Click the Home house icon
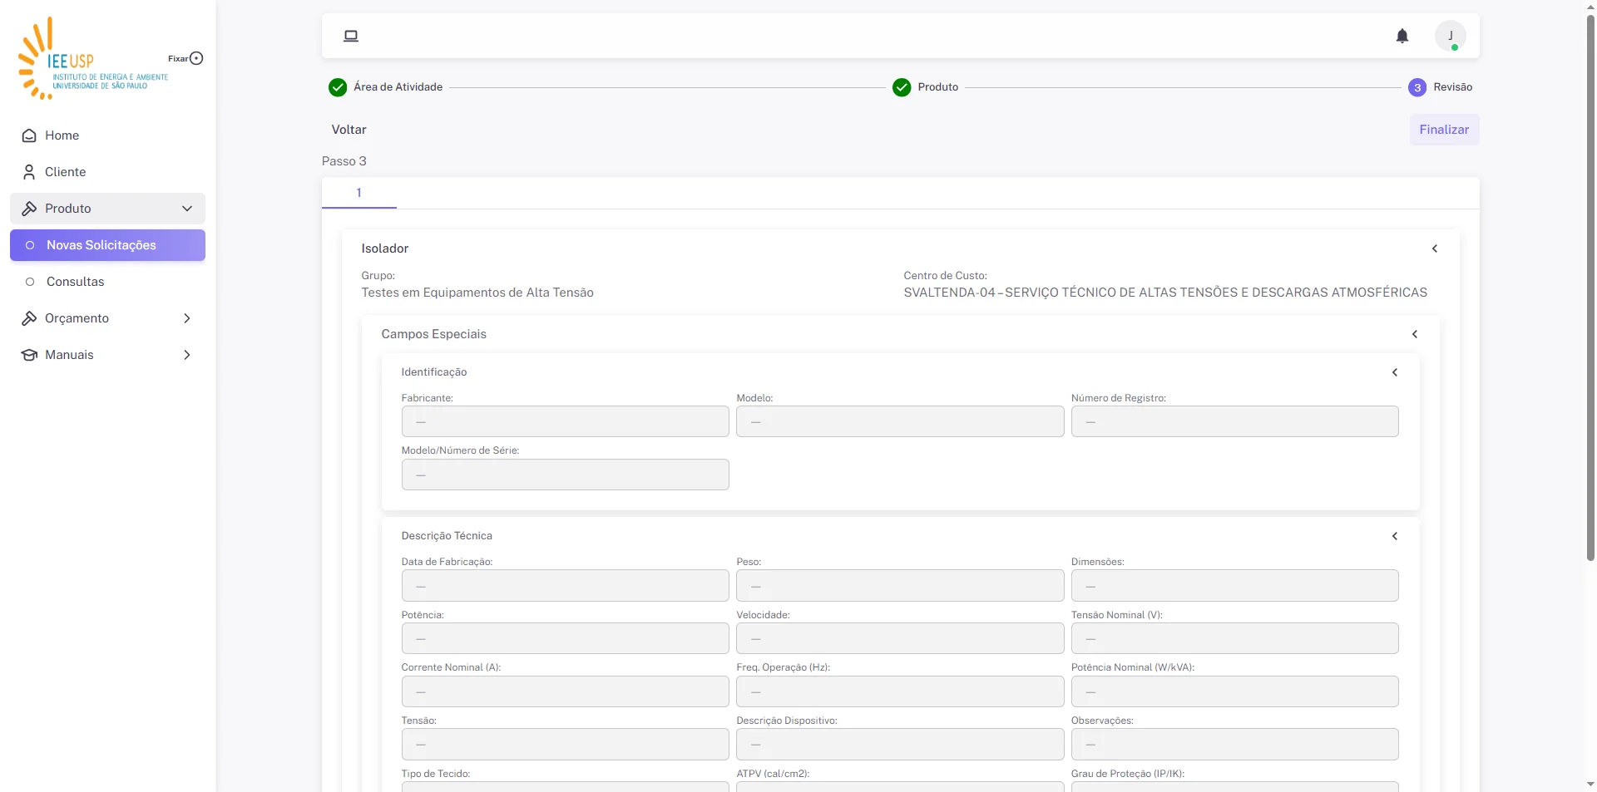Image resolution: width=1597 pixels, height=792 pixels. click(29, 135)
